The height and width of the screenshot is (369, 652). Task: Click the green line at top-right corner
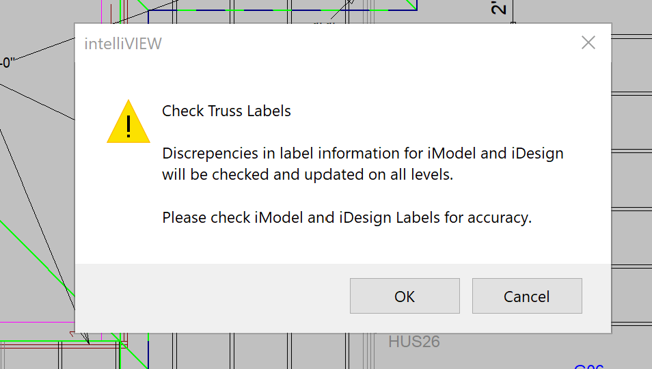(x=410, y=5)
